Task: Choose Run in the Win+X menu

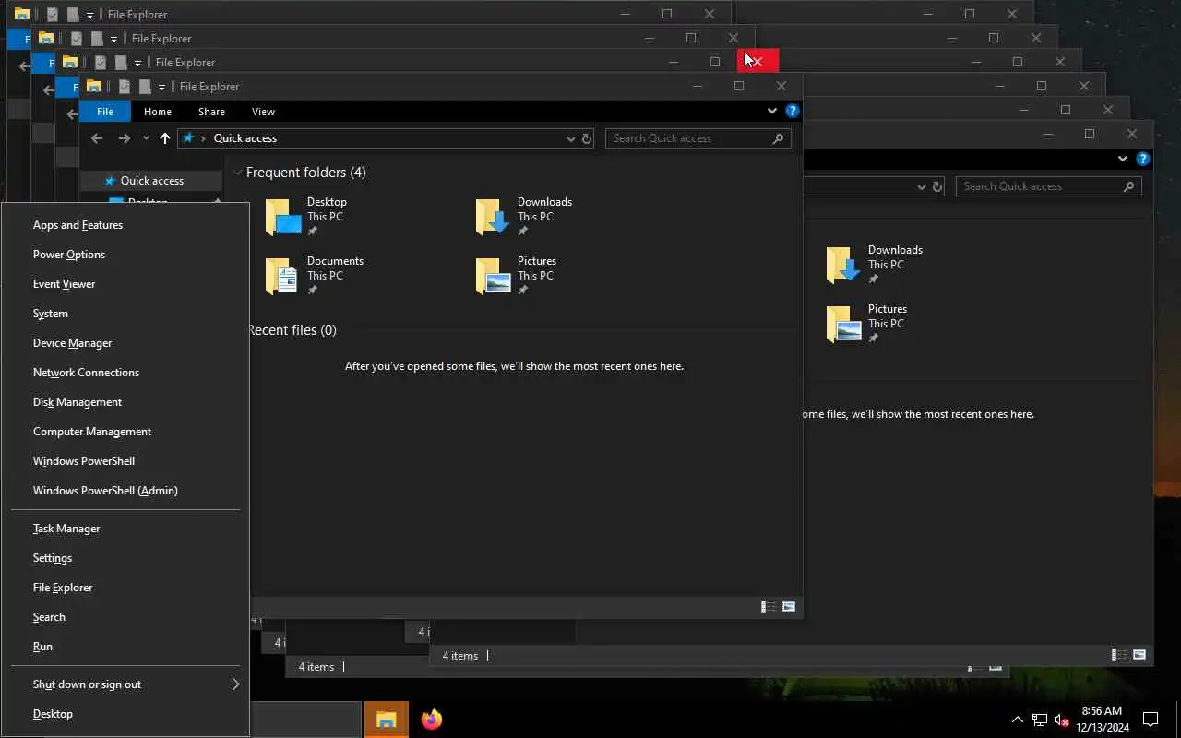Action: click(125, 647)
